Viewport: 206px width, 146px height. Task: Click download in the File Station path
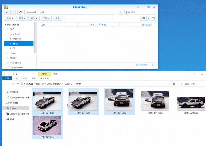tap(31, 12)
